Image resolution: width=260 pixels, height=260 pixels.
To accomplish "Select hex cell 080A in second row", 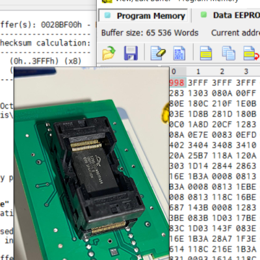I will point(222,93).
